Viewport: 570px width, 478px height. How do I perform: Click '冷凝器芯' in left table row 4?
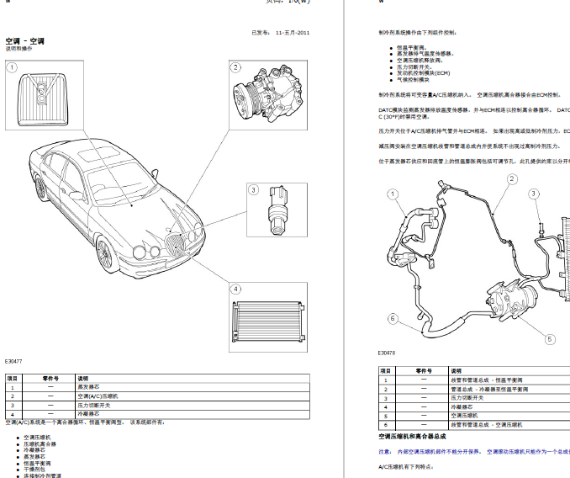coord(88,414)
